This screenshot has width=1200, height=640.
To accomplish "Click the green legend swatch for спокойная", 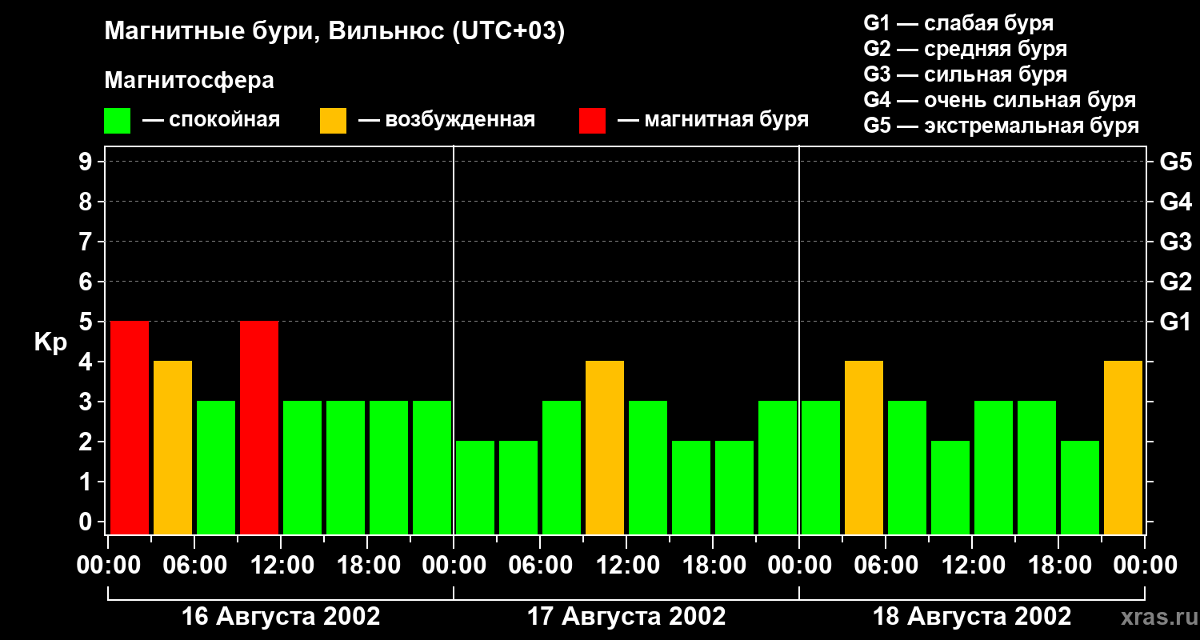I will pyautogui.click(x=118, y=121).
